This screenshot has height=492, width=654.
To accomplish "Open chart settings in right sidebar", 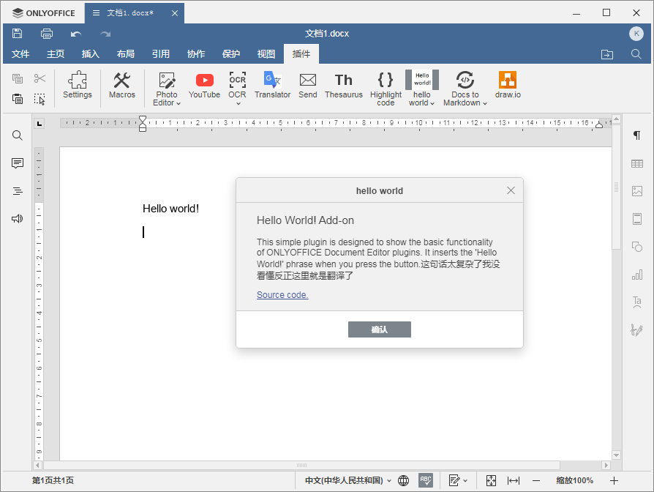I will 637,275.
